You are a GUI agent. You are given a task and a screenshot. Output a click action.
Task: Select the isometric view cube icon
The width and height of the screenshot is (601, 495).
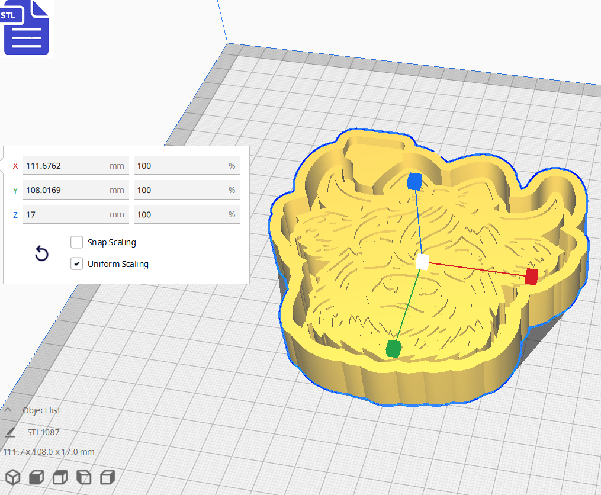(12, 477)
